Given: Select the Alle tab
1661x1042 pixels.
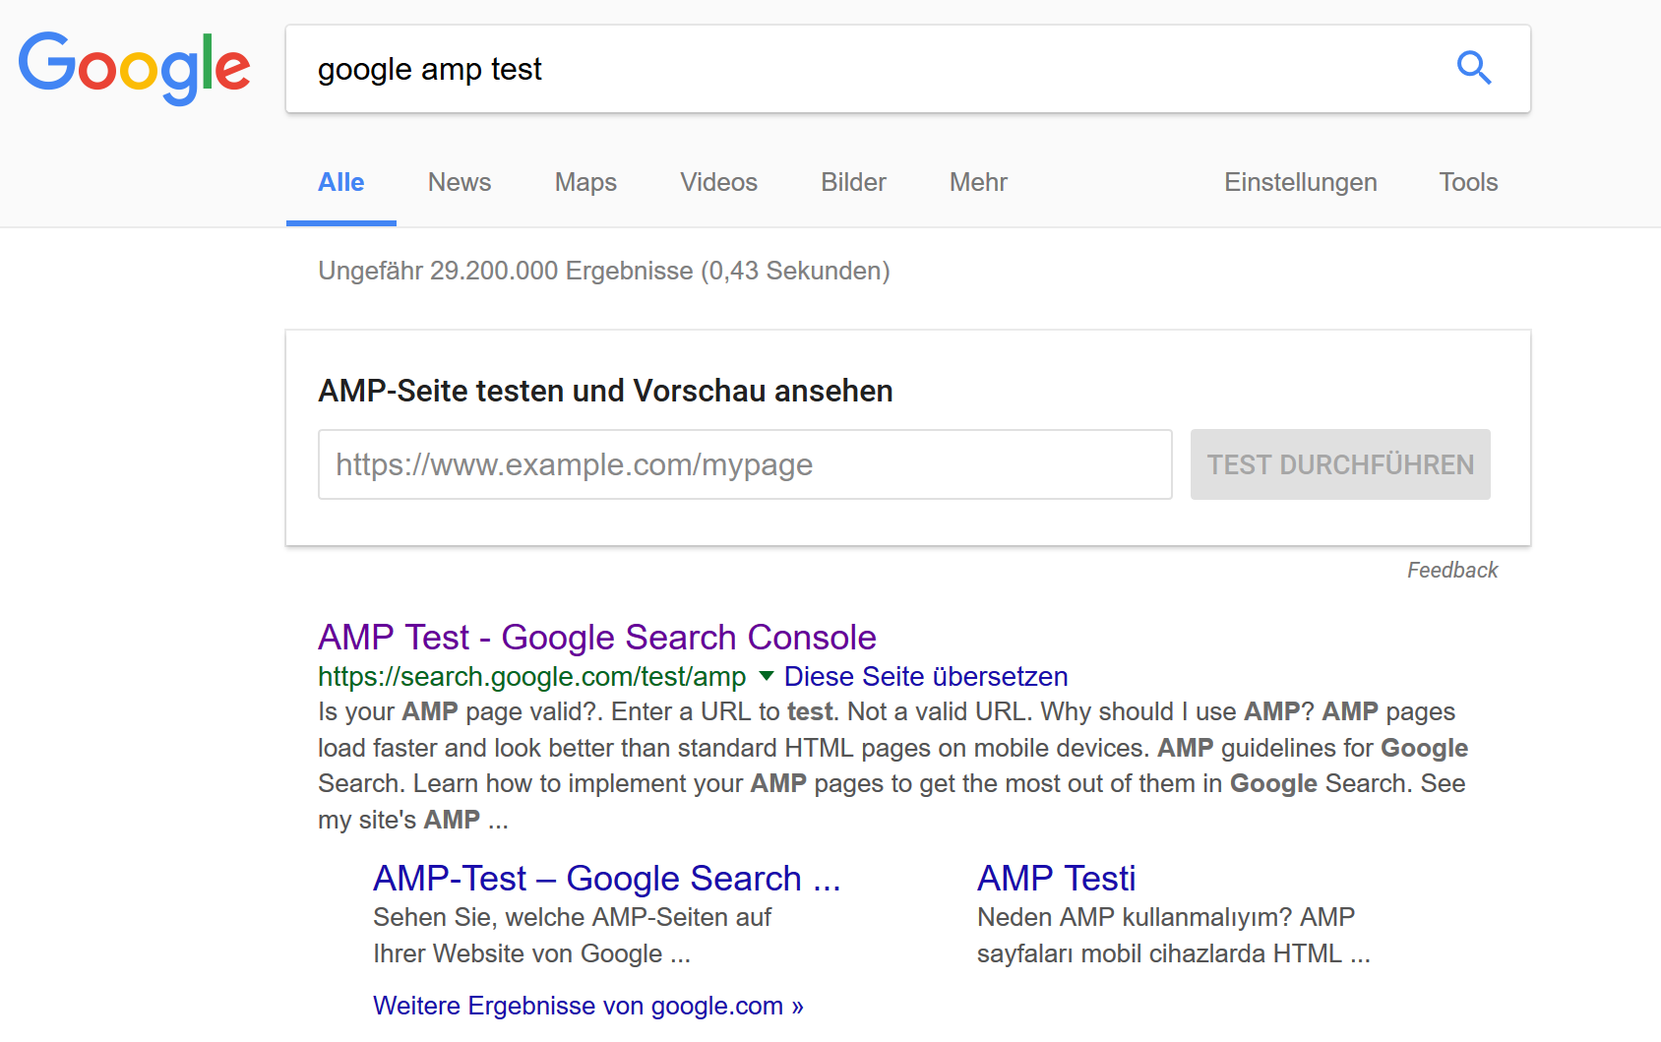Looking at the screenshot, I should [340, 182].
